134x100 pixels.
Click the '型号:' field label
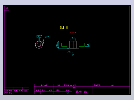pos(74,85)
